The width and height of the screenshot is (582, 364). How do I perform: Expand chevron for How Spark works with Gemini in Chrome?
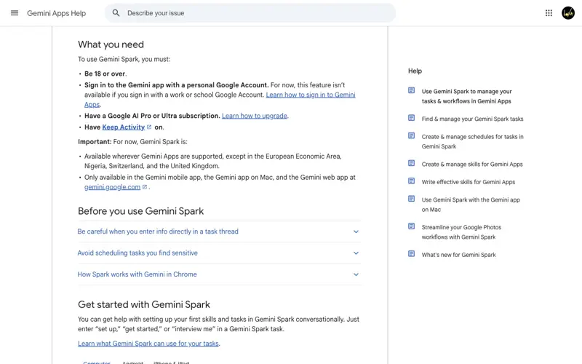[x=356, y=275]
